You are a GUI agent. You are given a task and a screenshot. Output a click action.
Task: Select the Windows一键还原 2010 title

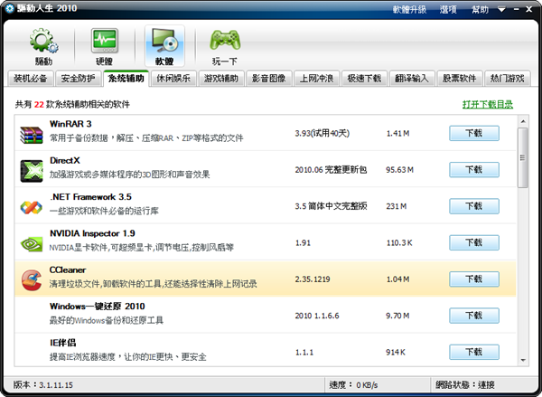point(98,307)
